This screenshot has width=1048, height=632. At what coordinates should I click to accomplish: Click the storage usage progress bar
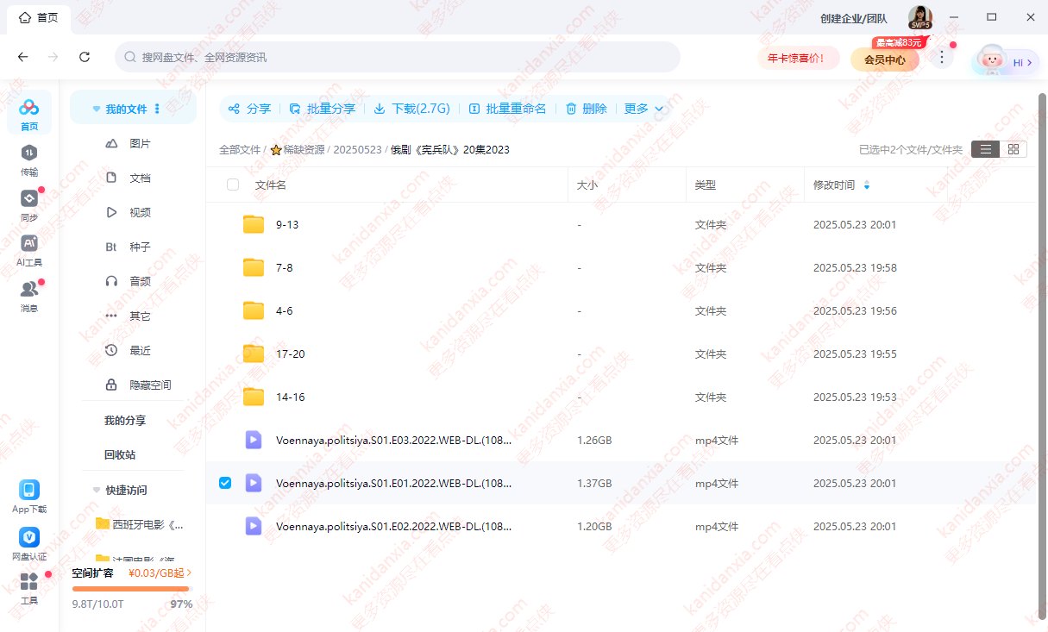click(130, 589)
